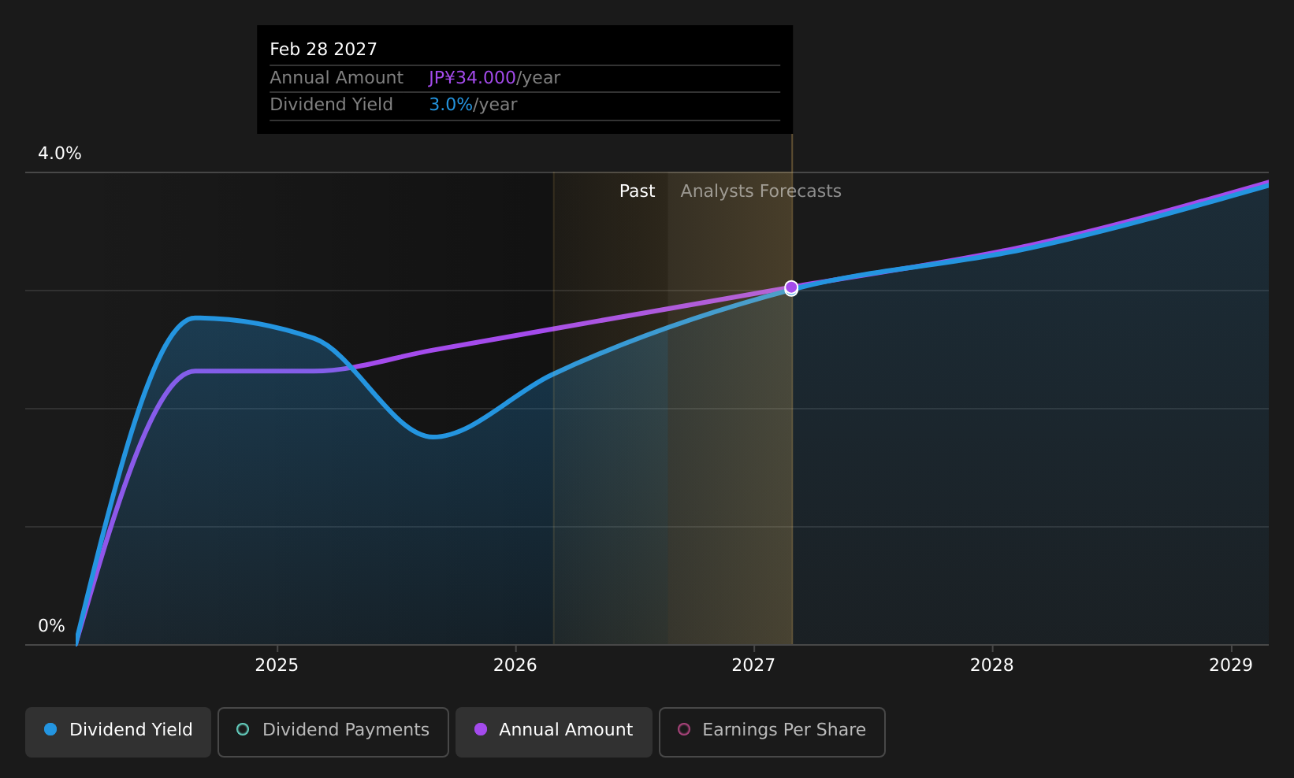The image size is (1294, 778).
Task: Click the 3.0%/year tooltip value
Action: coord(473,105)
